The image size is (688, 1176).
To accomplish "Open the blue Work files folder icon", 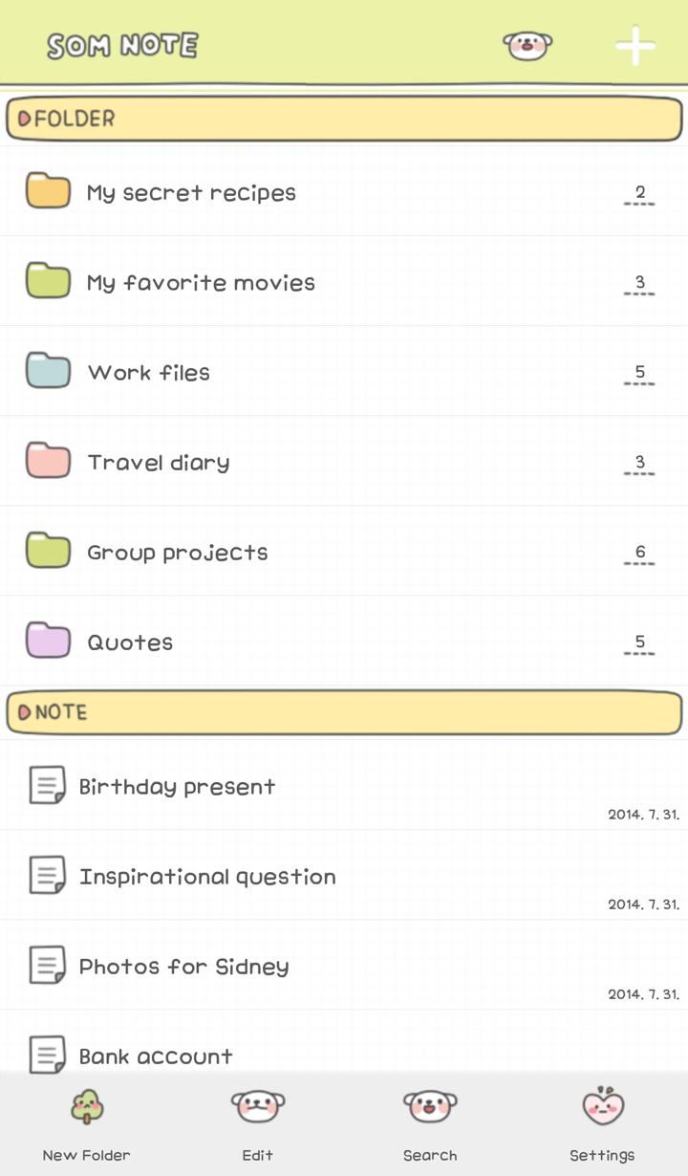I will click(48, 371).
